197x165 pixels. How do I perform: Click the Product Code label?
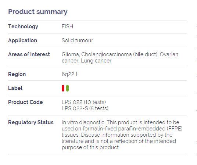click(x=25, y=102)
